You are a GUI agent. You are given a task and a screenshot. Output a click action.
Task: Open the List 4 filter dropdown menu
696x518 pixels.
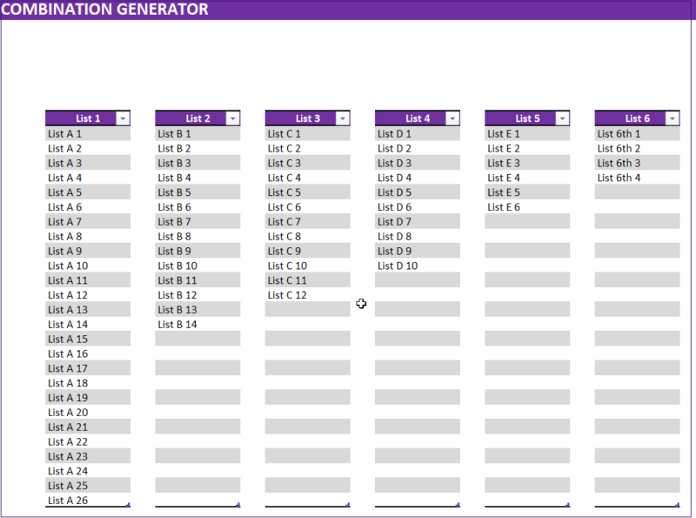tap(452, 118)
